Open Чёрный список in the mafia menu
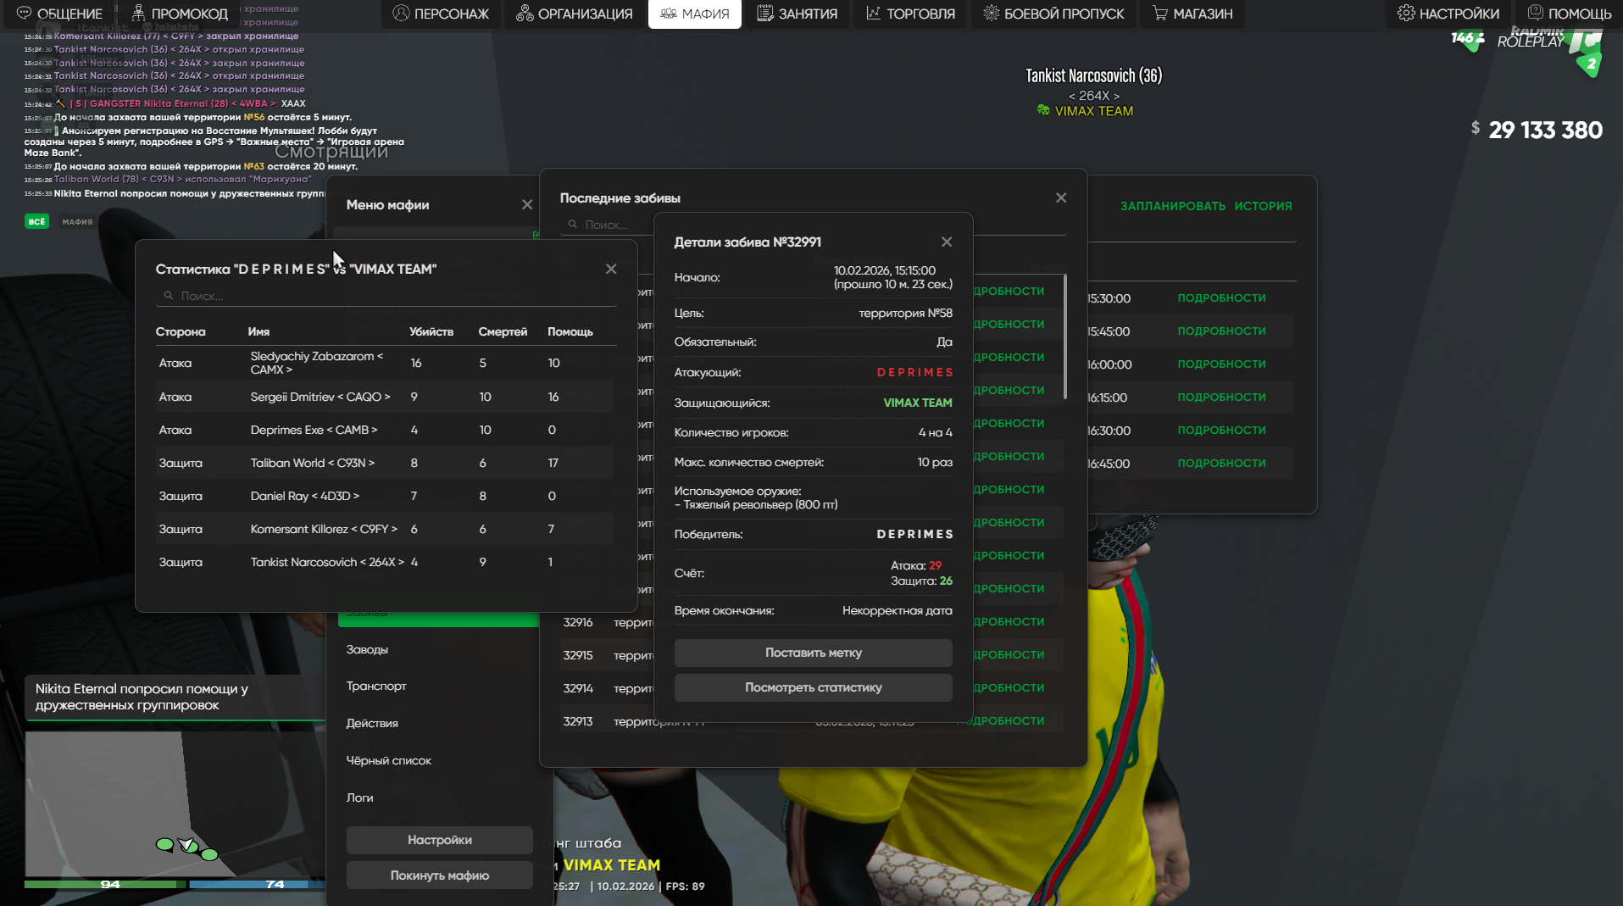Screen dimensions: 1623x906 pos(389,760)
